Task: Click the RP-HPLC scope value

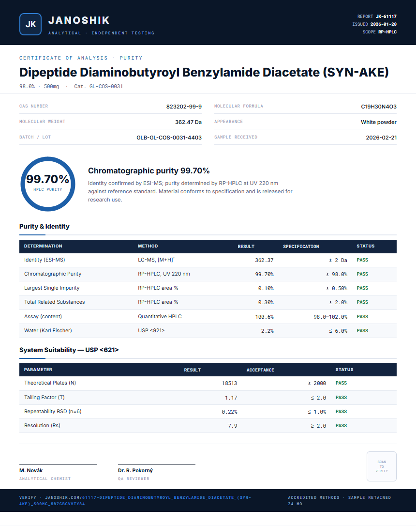Action: [387, 32]
